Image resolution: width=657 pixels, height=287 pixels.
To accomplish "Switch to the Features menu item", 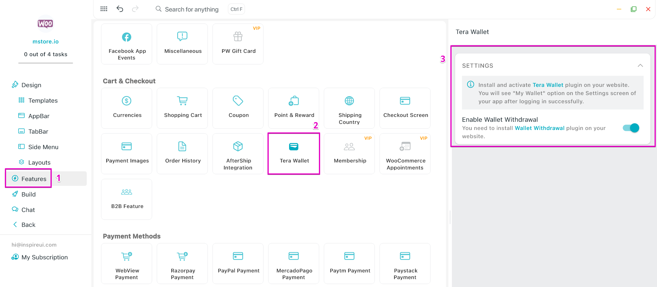I will point(33,179).
